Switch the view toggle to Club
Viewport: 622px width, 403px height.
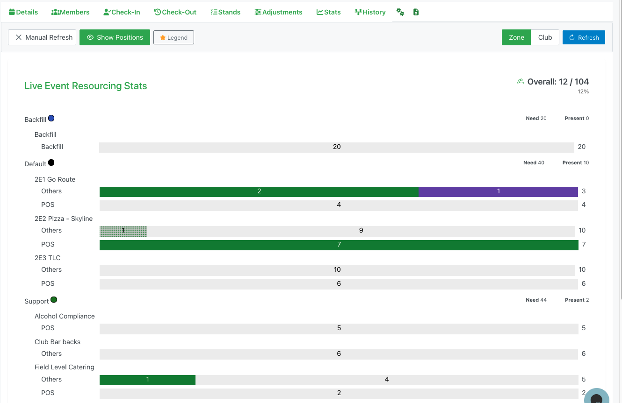[545, 37]
